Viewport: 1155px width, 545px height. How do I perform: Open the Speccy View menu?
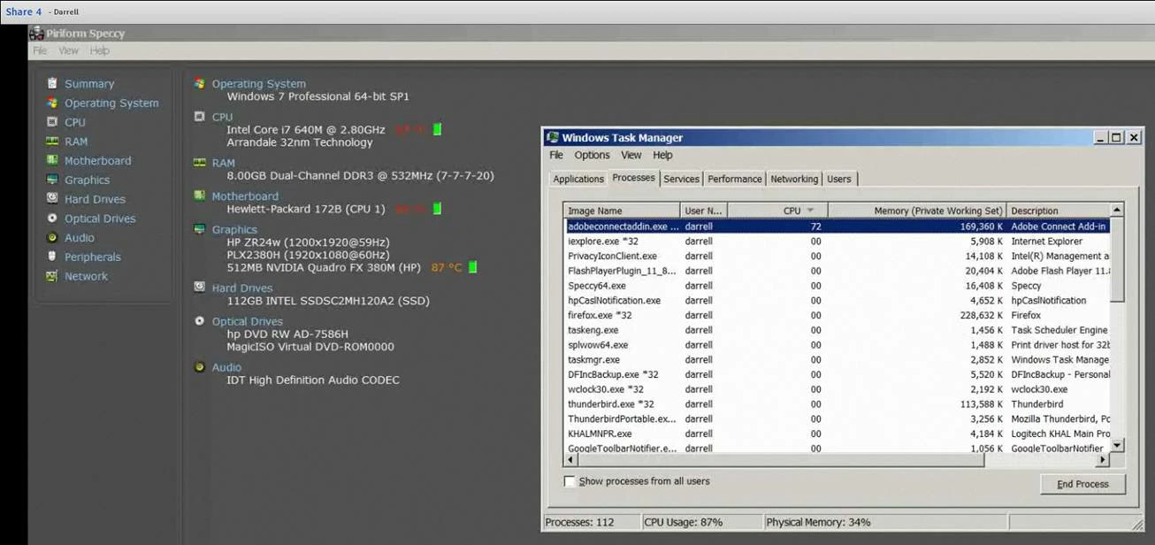click(x=68, y=50)
